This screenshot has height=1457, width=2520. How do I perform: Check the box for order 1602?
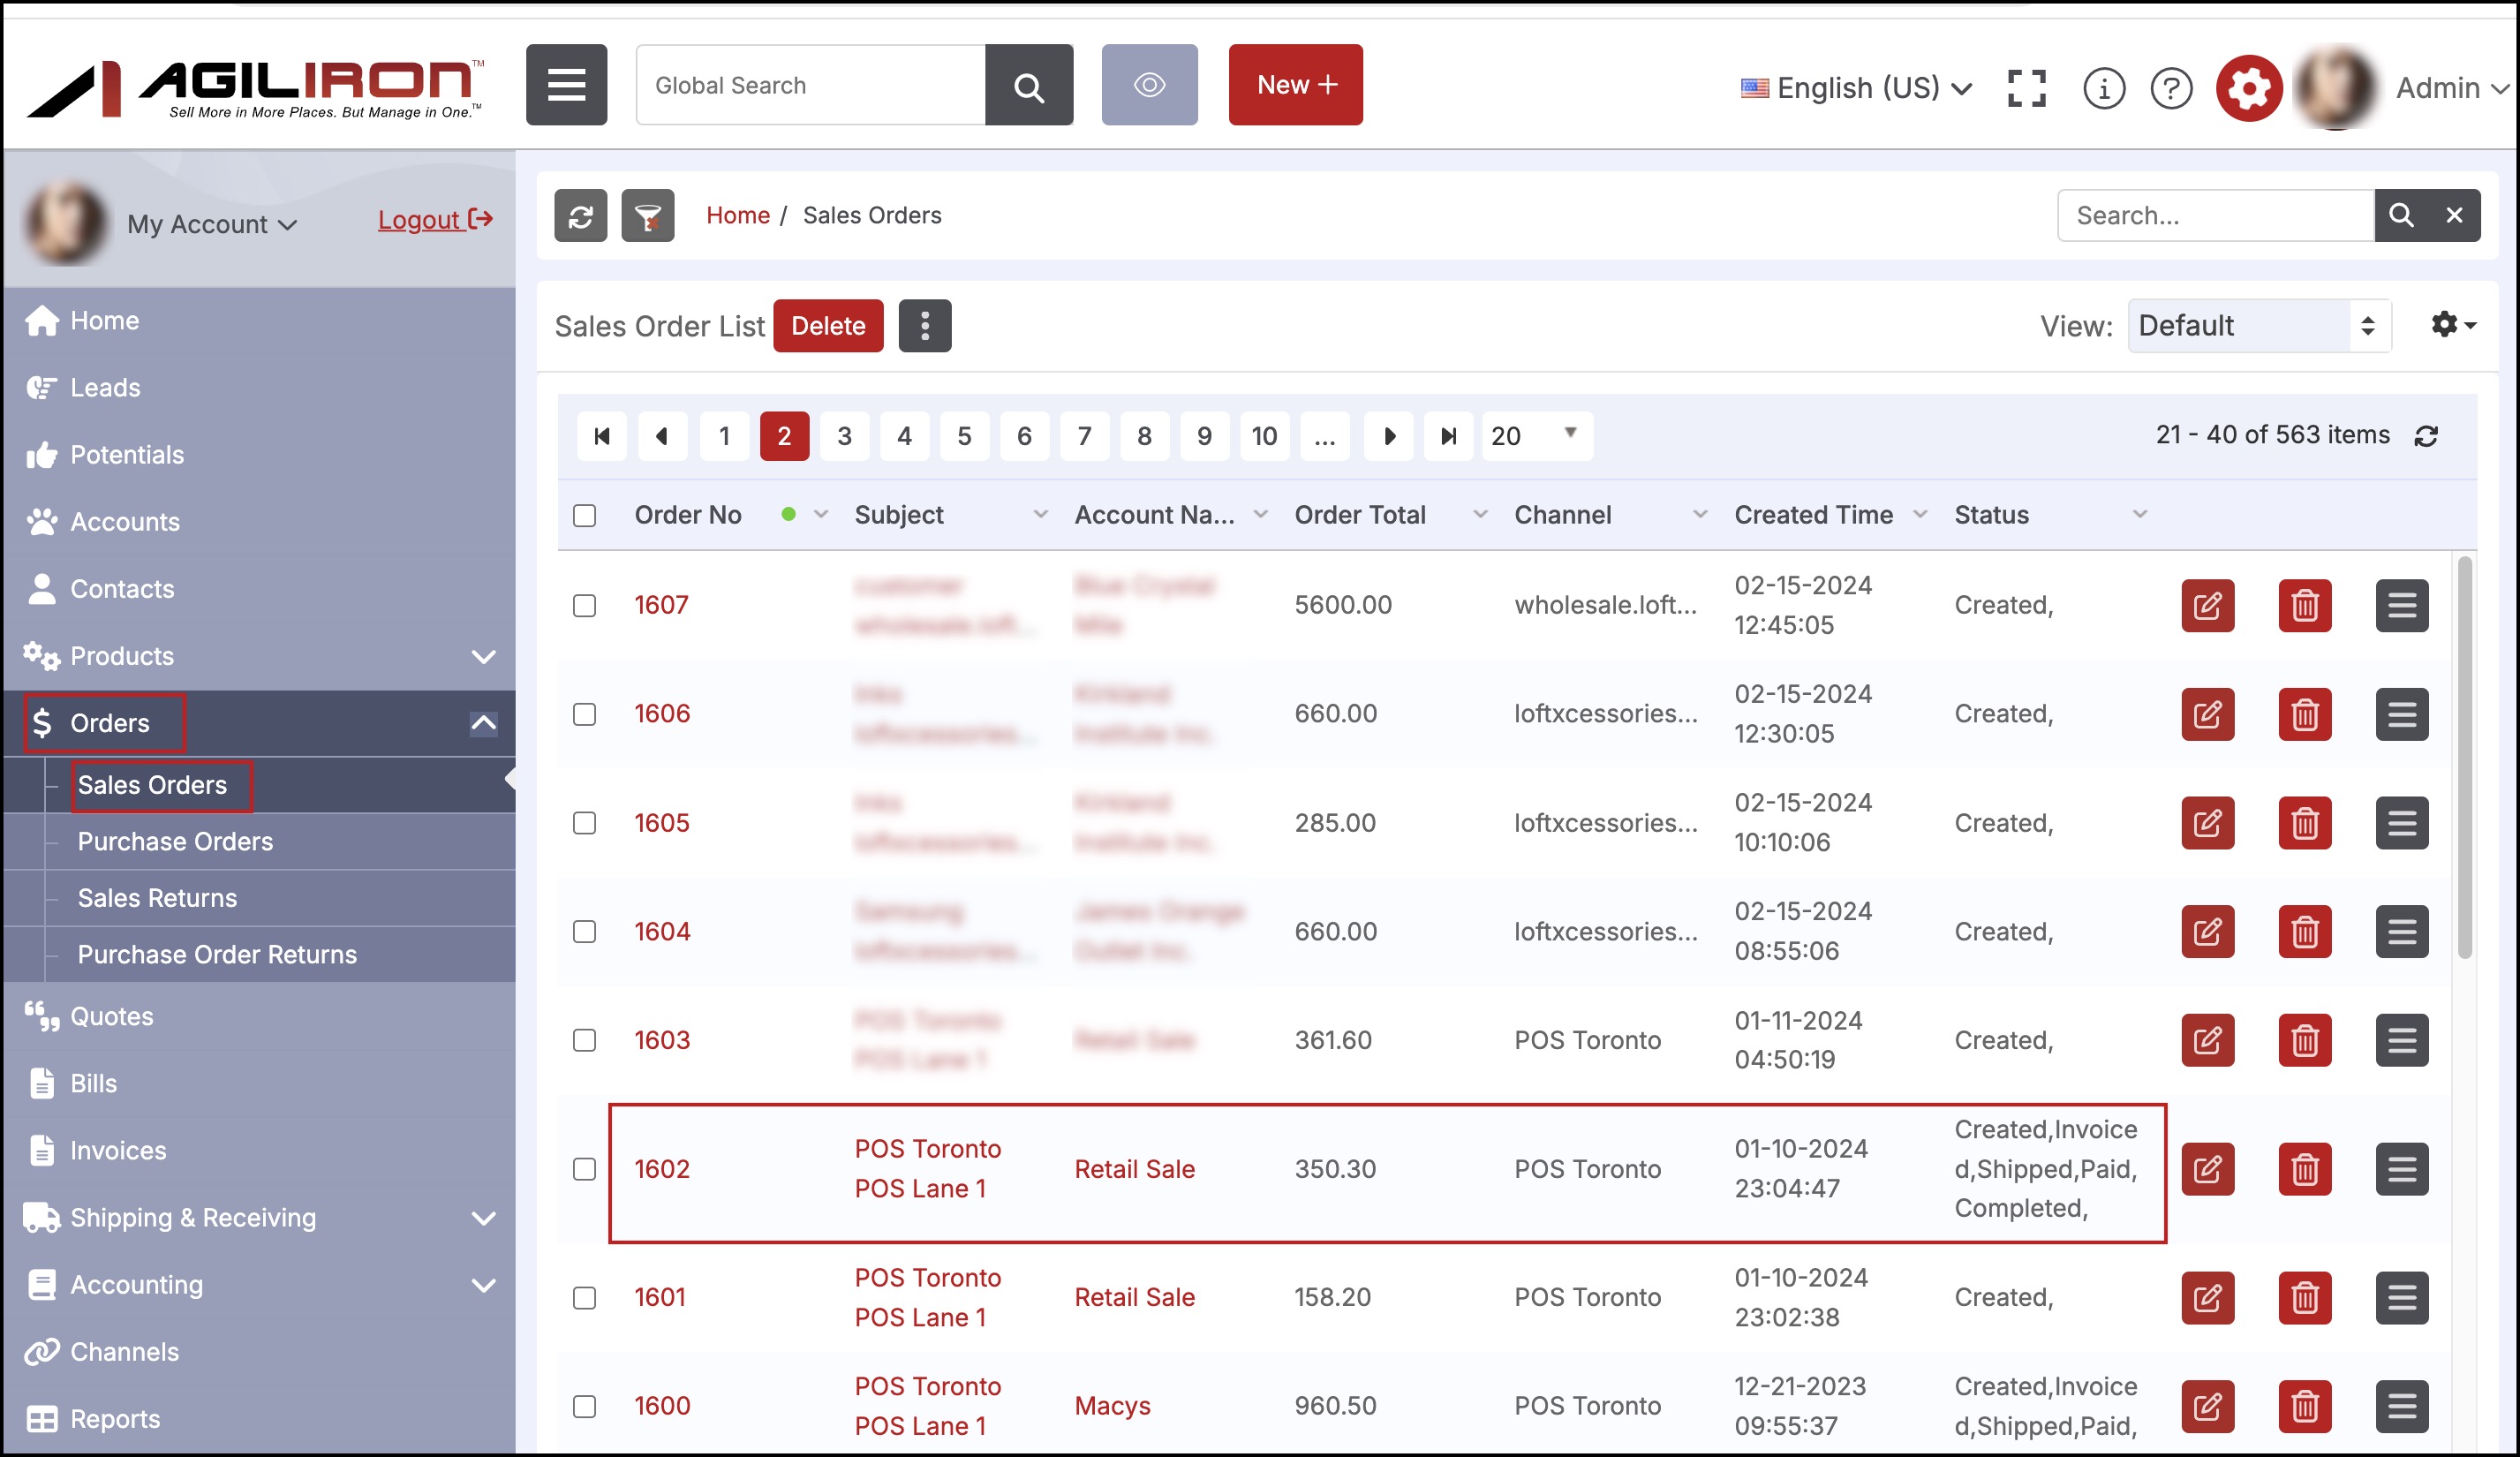(584, 1169)
